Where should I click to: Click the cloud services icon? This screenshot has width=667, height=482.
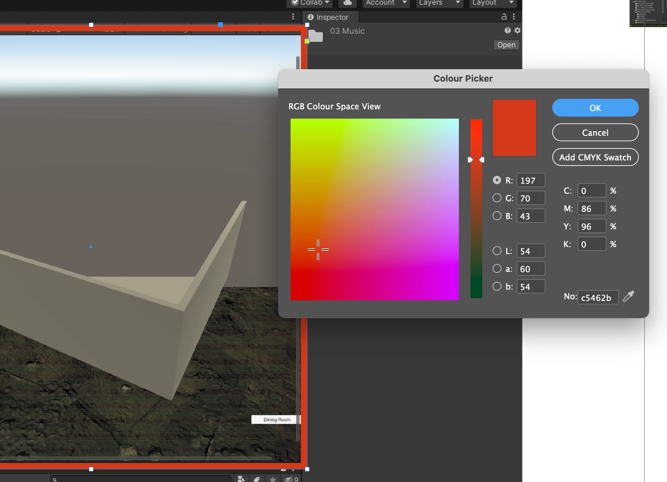(348, 3)
